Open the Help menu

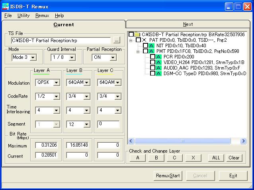tap(59, 16)
